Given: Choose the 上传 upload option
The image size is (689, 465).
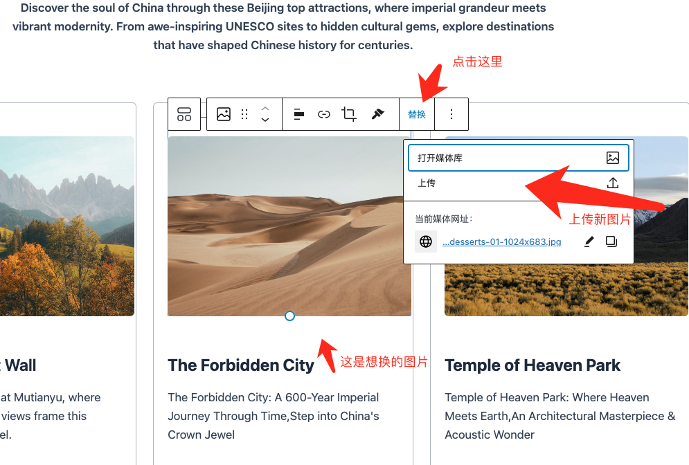Looking at the screenshot, I should click(519, 183).
